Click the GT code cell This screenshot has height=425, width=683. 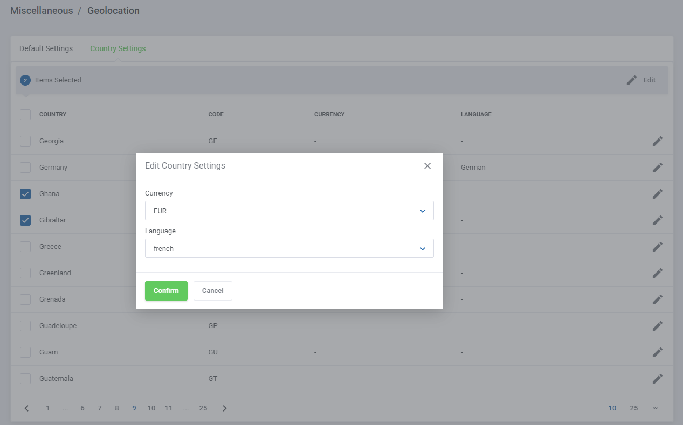pyautogui.click(x=212, y=379)
